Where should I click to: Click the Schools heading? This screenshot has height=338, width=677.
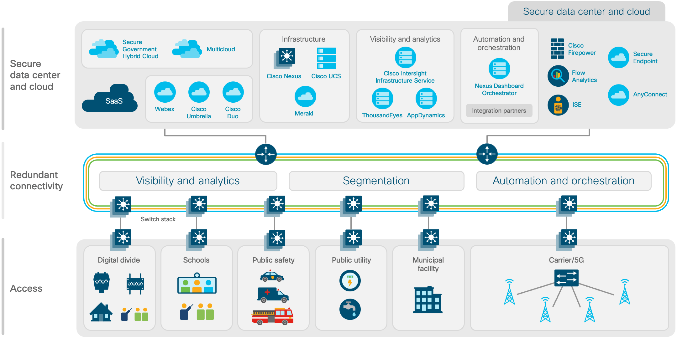197,260
